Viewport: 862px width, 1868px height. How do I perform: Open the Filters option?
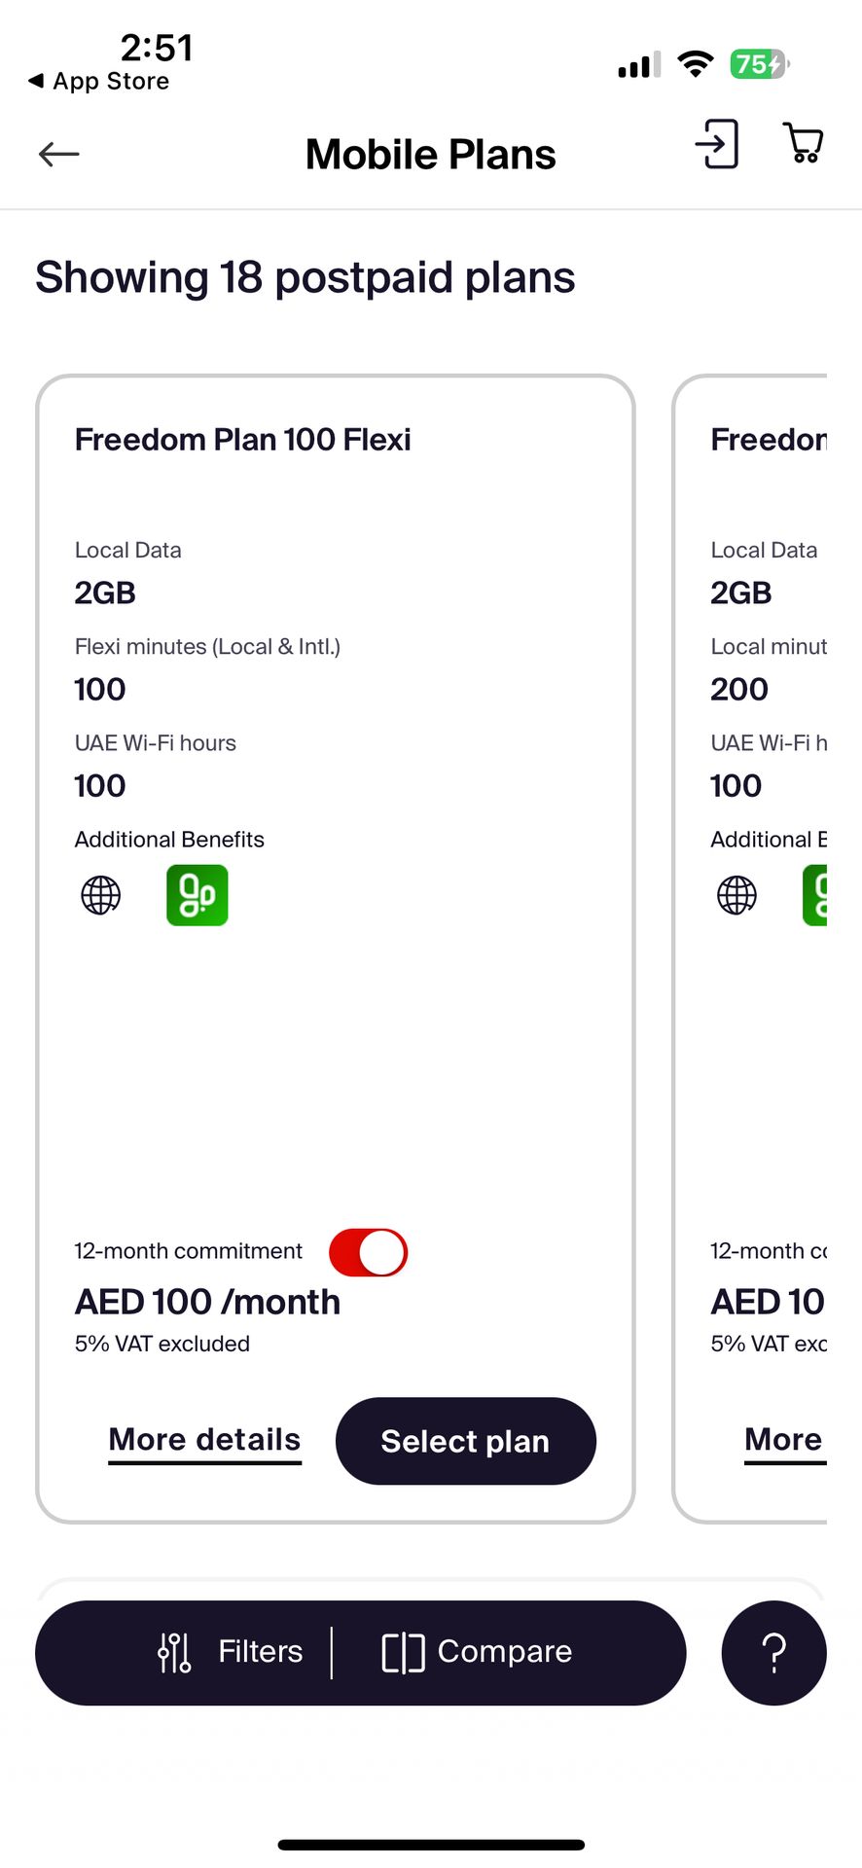click(260, 1652)
